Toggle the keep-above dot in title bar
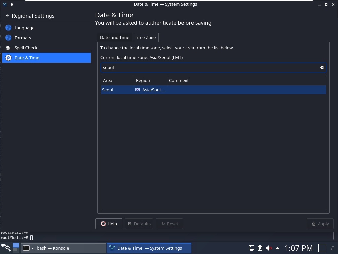This screenshot has width=338, height=254. pos(12,4)
